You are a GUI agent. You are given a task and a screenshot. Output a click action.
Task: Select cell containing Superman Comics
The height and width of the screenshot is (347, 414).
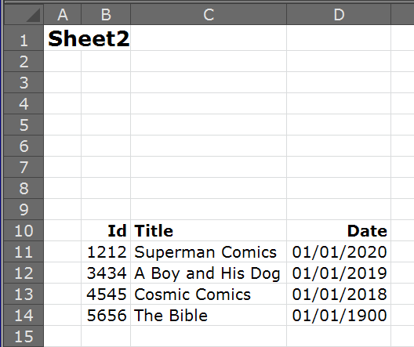tap(209, 251)
